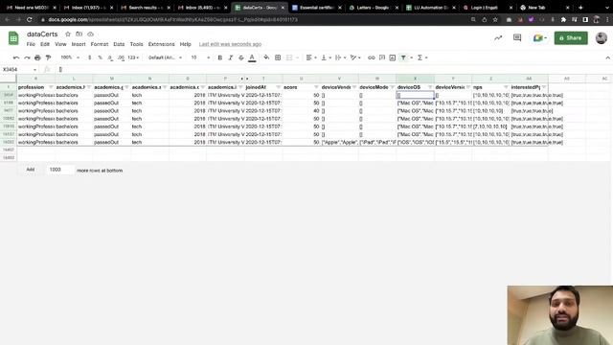Screen dimensions: 613x345
Task: Activate the paint format tool
Action: [48, 57]
